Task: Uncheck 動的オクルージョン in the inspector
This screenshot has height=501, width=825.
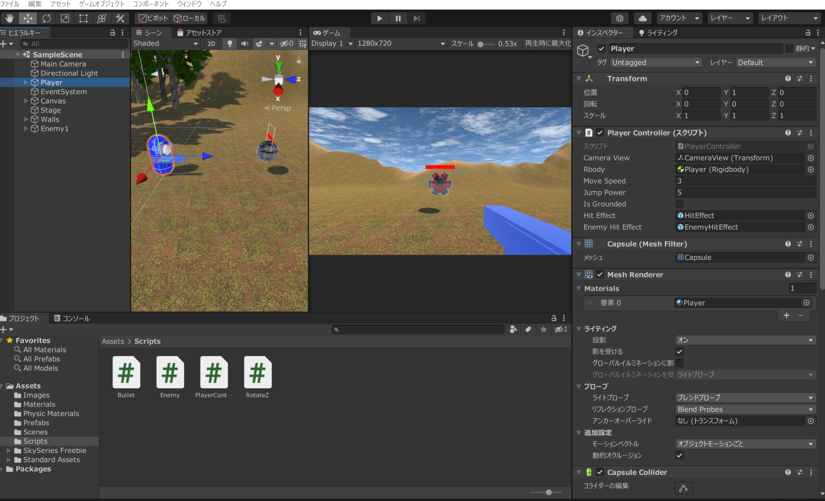Action: pos(679,455)
